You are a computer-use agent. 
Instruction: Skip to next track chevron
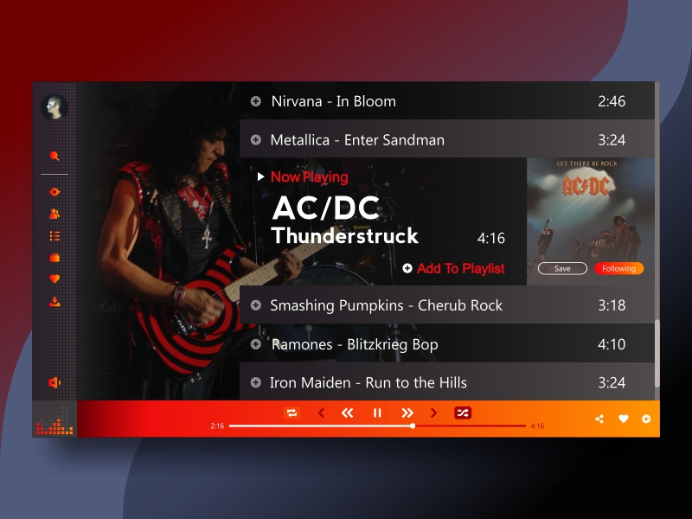433,413
